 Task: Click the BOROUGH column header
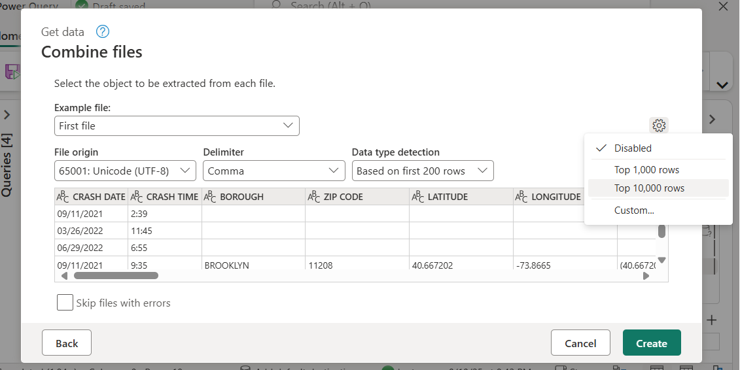click(254, 197)
